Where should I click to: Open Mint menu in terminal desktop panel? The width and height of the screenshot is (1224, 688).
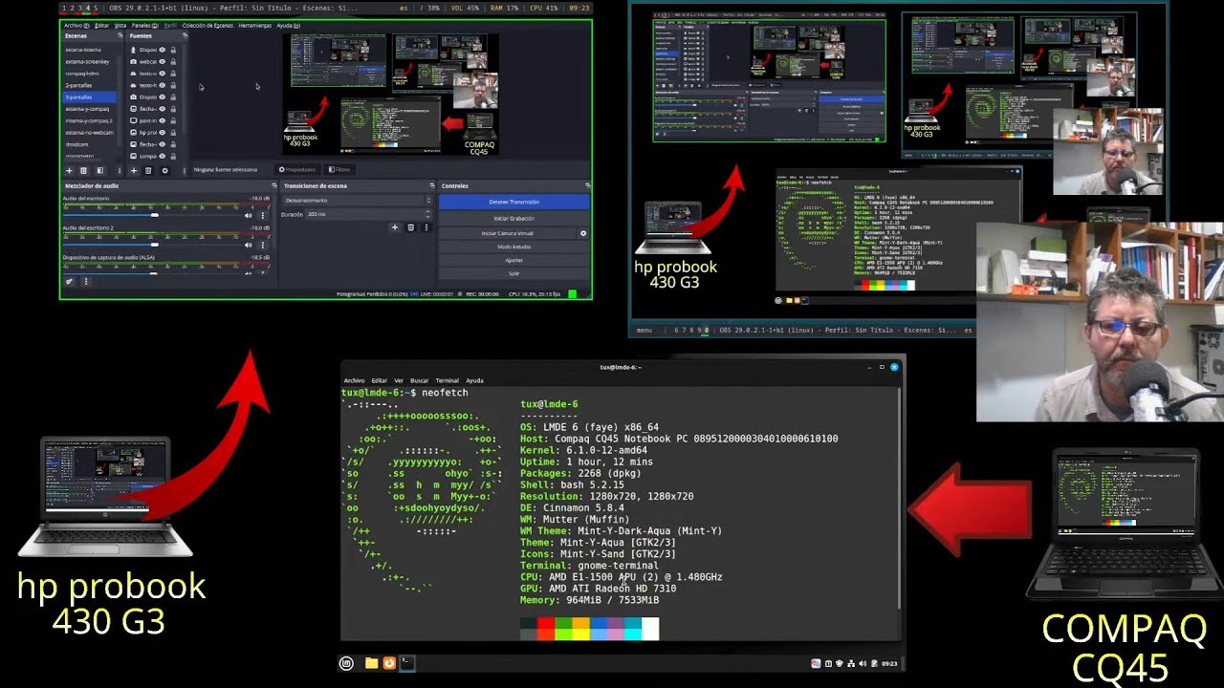tap(346, 662)
